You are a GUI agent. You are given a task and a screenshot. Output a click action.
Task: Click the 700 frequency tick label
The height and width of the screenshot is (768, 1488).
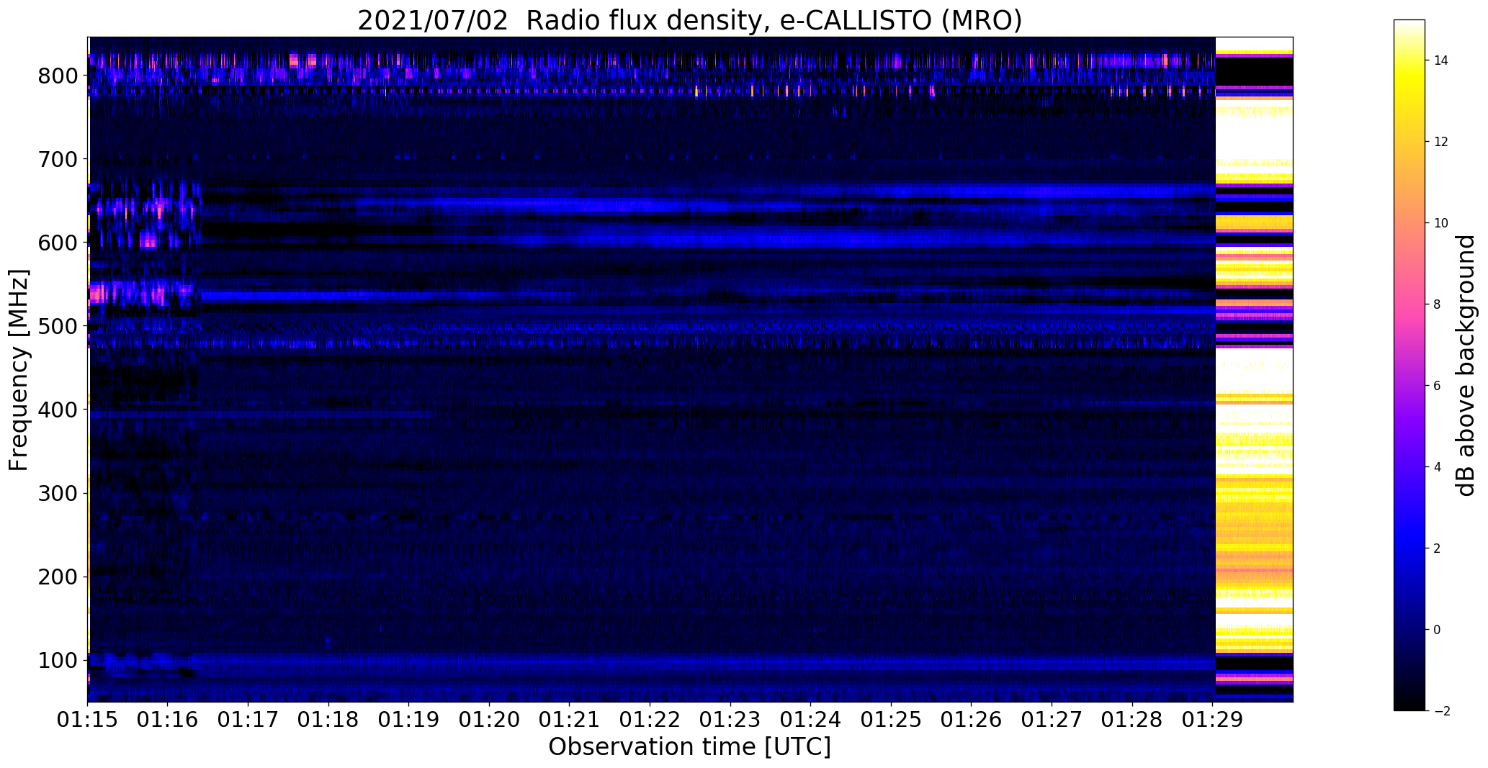(x=58, y=159)
